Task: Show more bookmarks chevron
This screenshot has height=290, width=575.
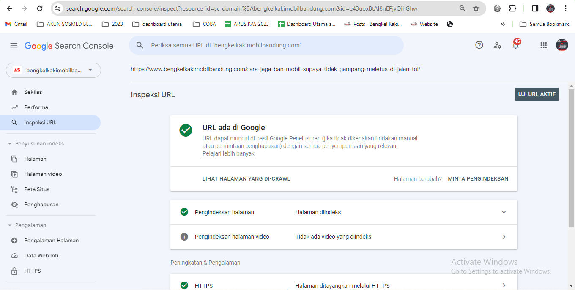Action: pyautogui.click(x=502, y=24)
